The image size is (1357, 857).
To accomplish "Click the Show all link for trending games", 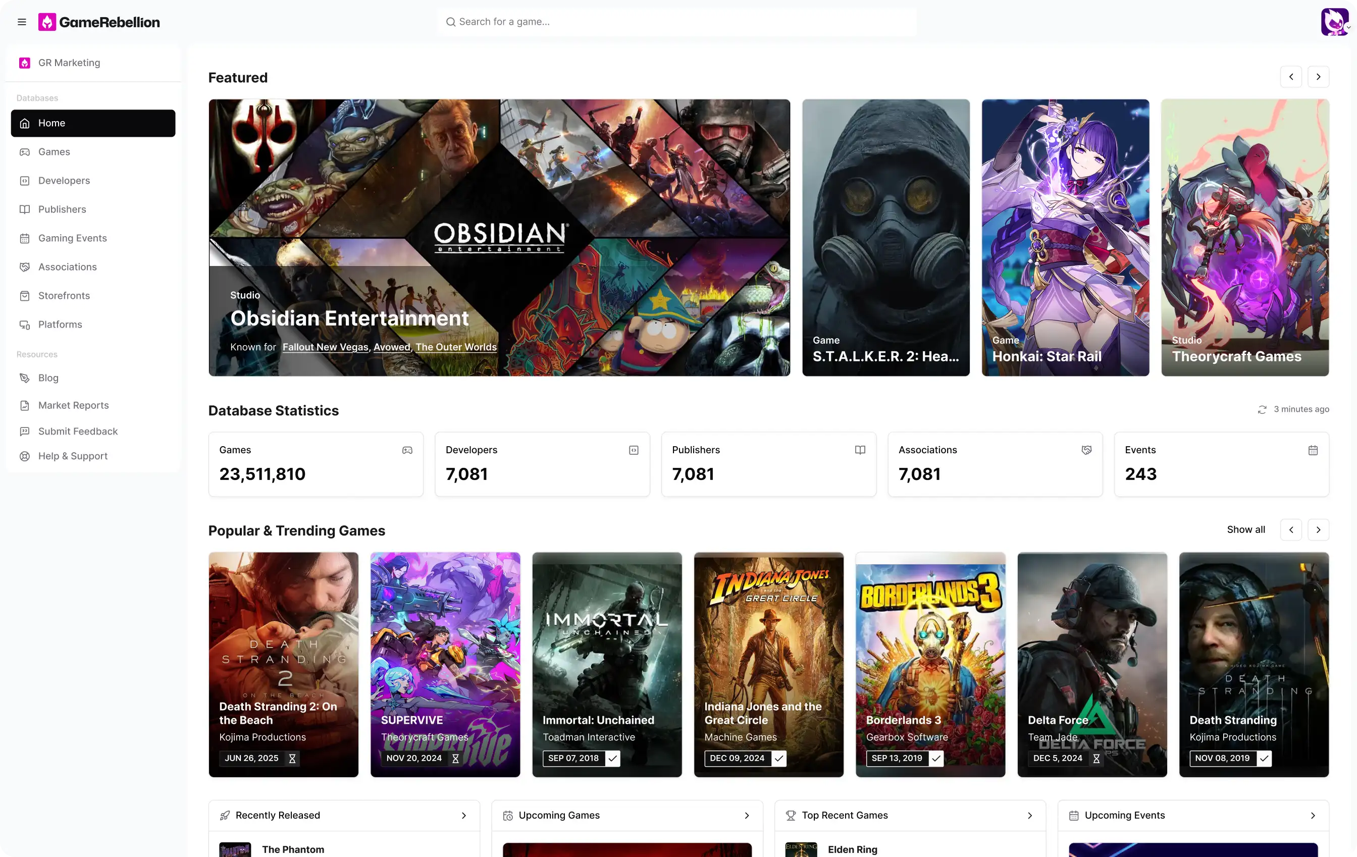I will (1246, 529).
